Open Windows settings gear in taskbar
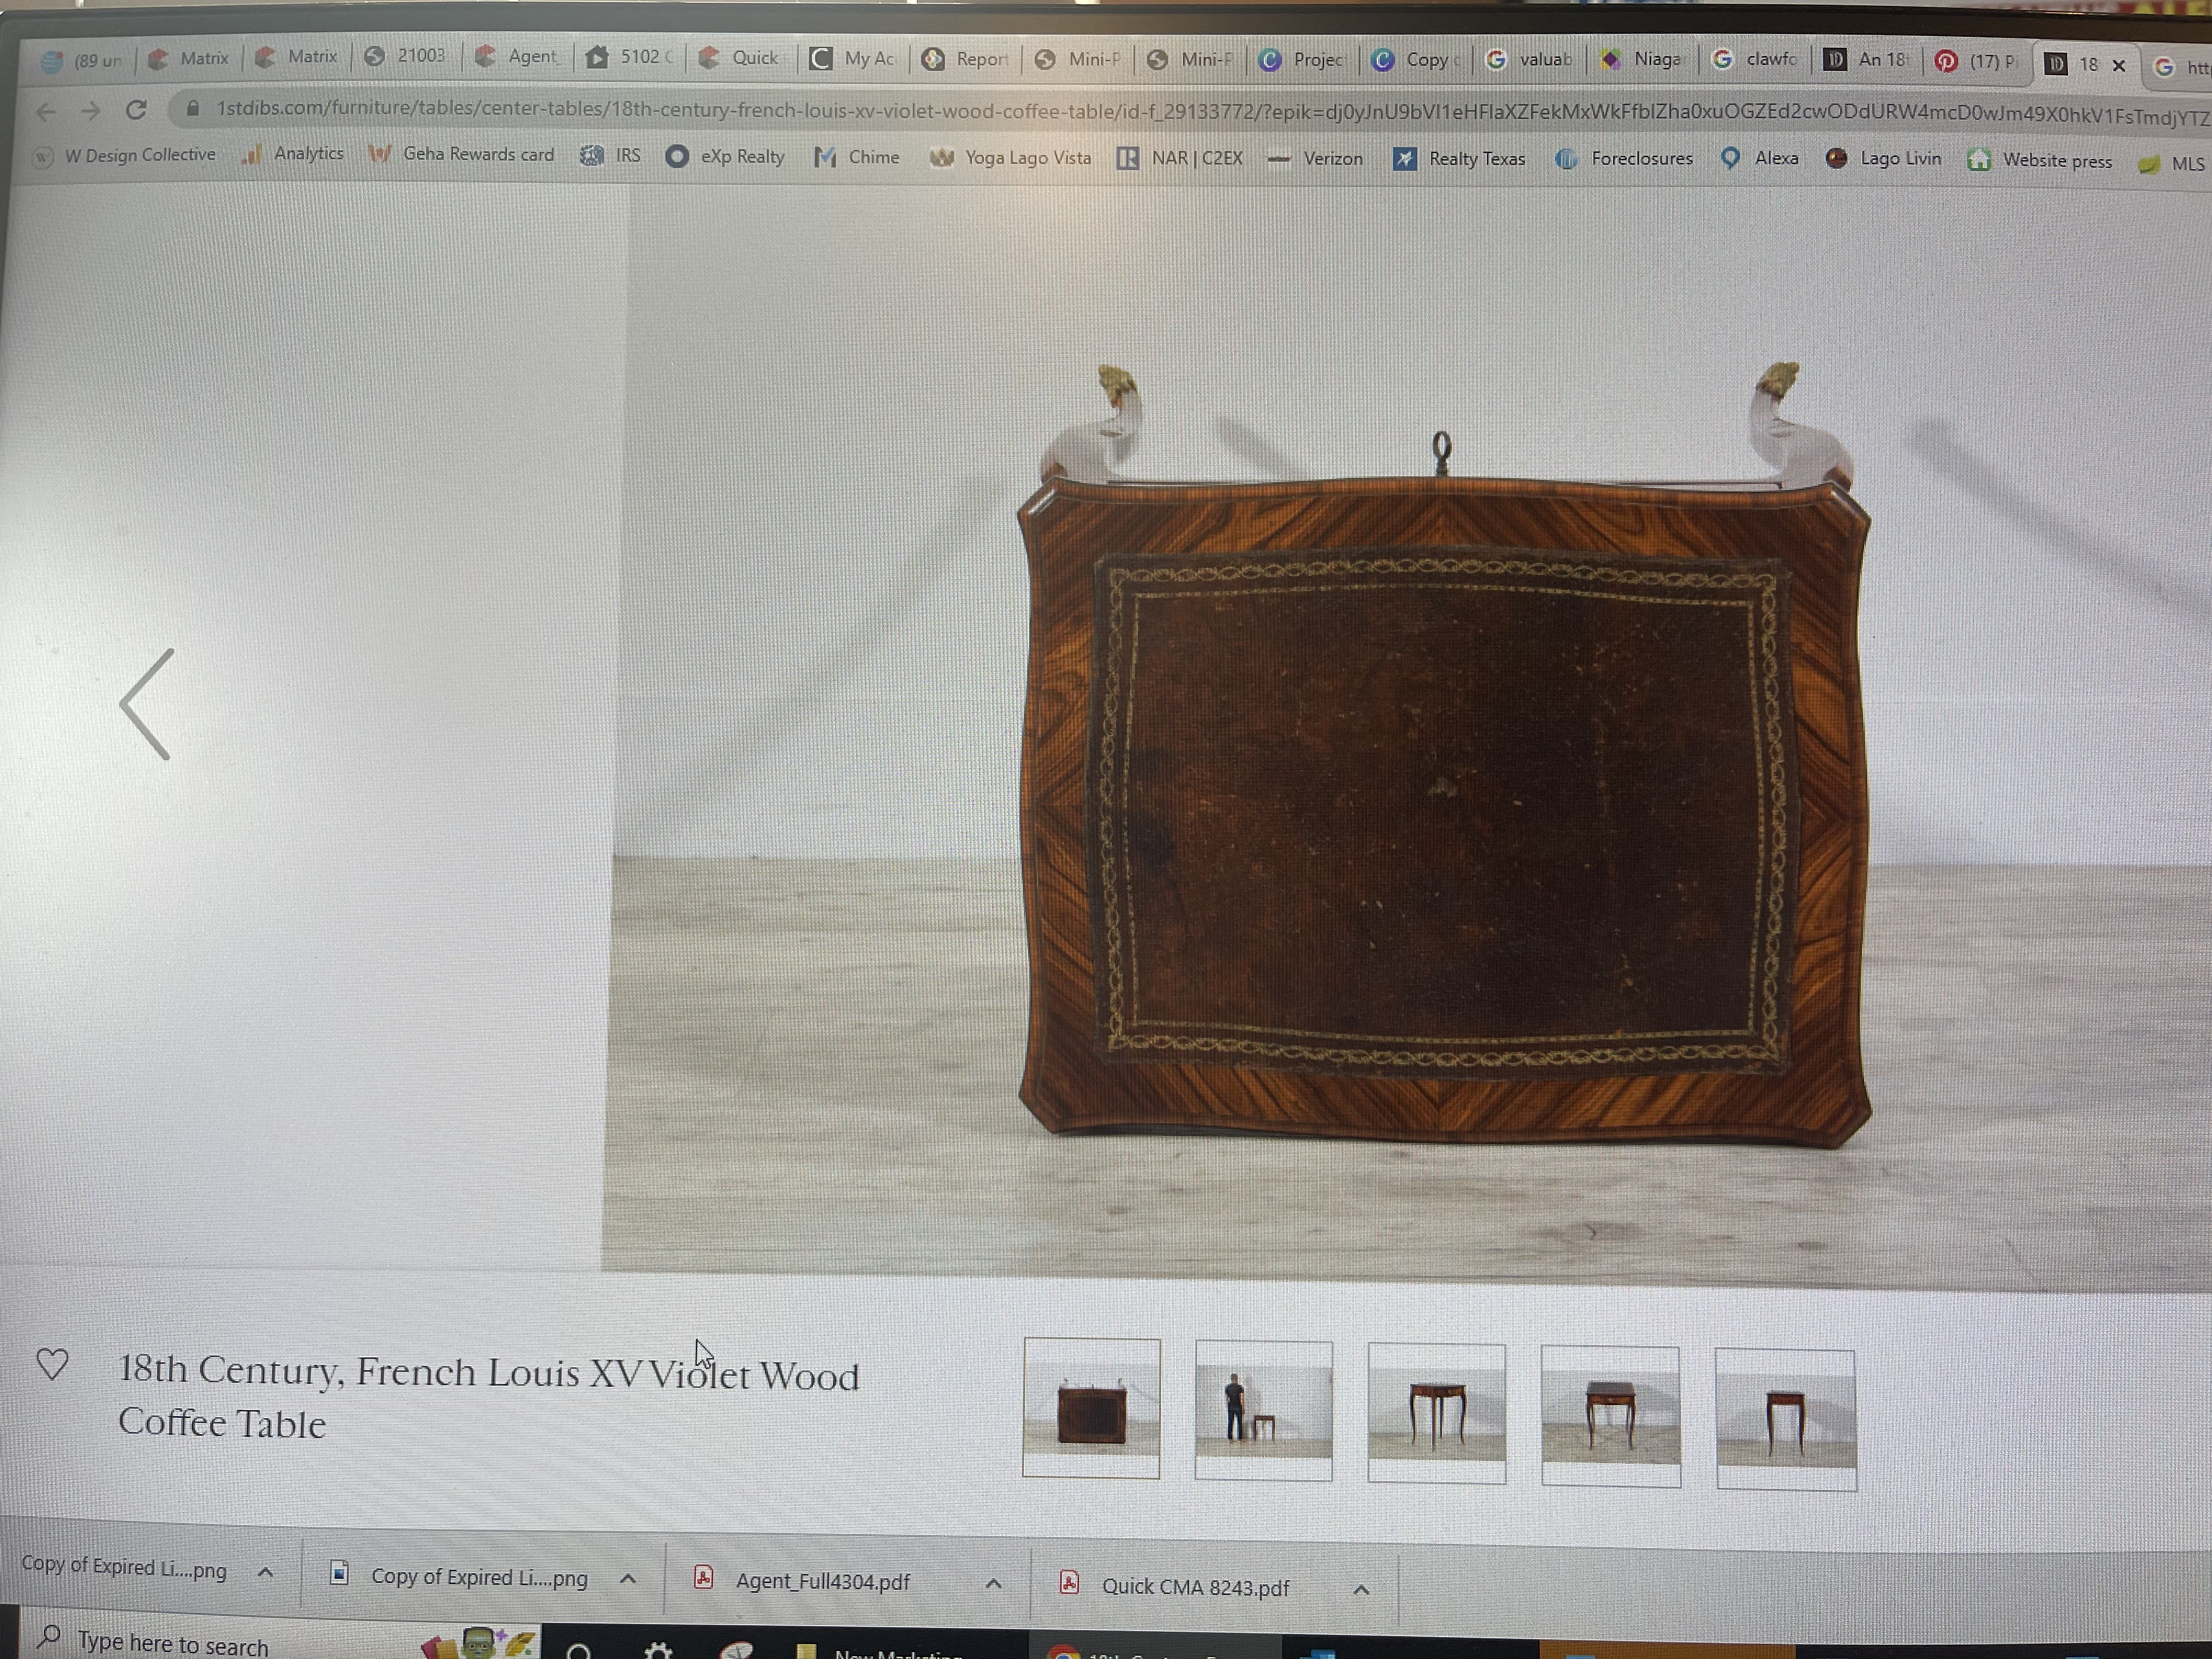This screenshot has height=1659, width=2212. (x=658, y=1649)
